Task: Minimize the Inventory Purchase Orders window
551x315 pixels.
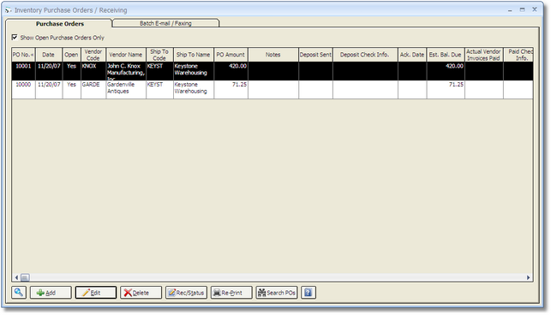Action: [x=510, y=10]
